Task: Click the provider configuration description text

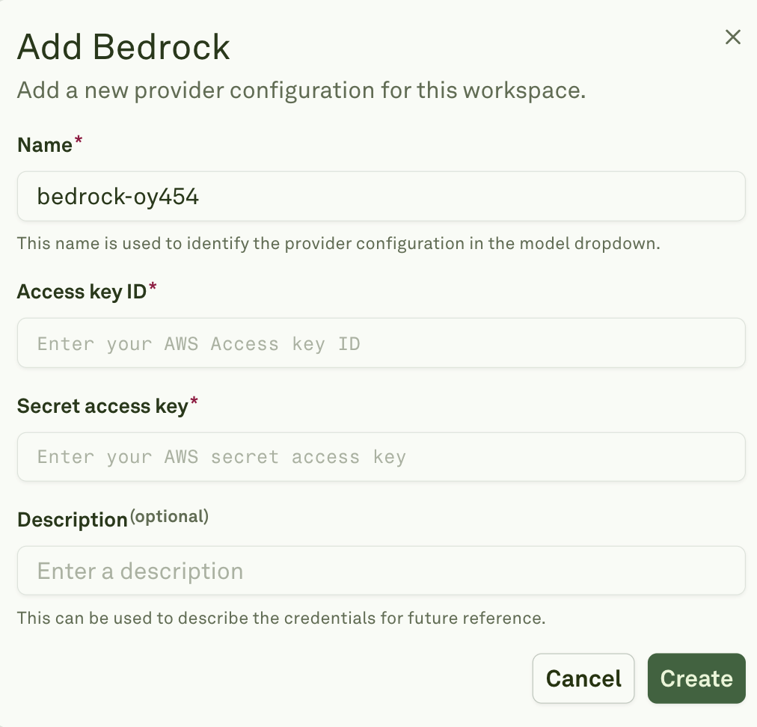Action: pyautogui.click(x=301, y=90)
